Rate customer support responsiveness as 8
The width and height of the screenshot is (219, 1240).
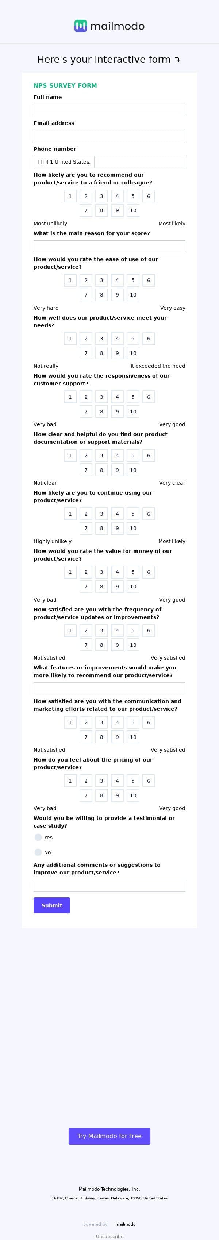click(x=101, y=412)
